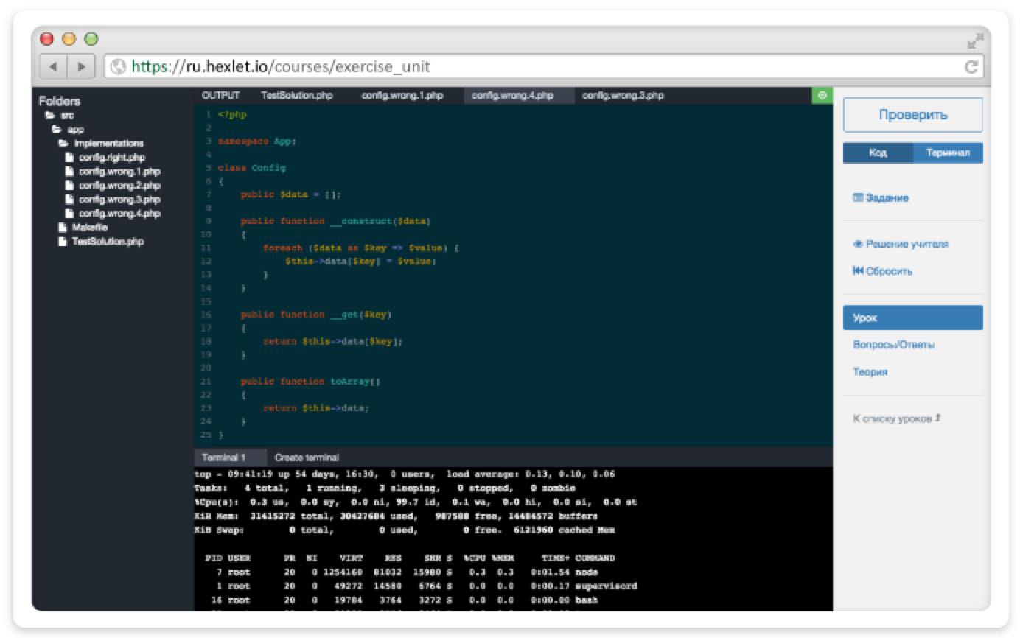Open the config.wrong.3.php editor tab
The height and width of the screenshot is (638, 1020).
(x=623, y=95)
